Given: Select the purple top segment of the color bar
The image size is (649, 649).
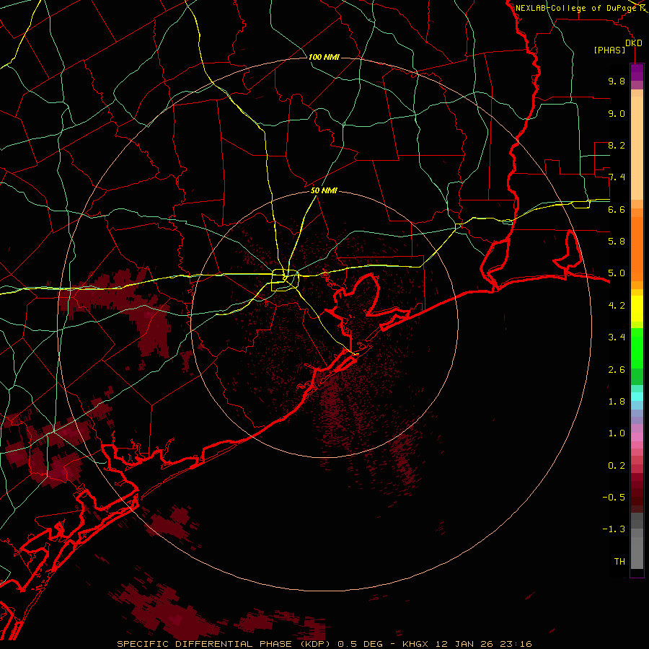Looking at the screenshot, I should click(637, 72).
